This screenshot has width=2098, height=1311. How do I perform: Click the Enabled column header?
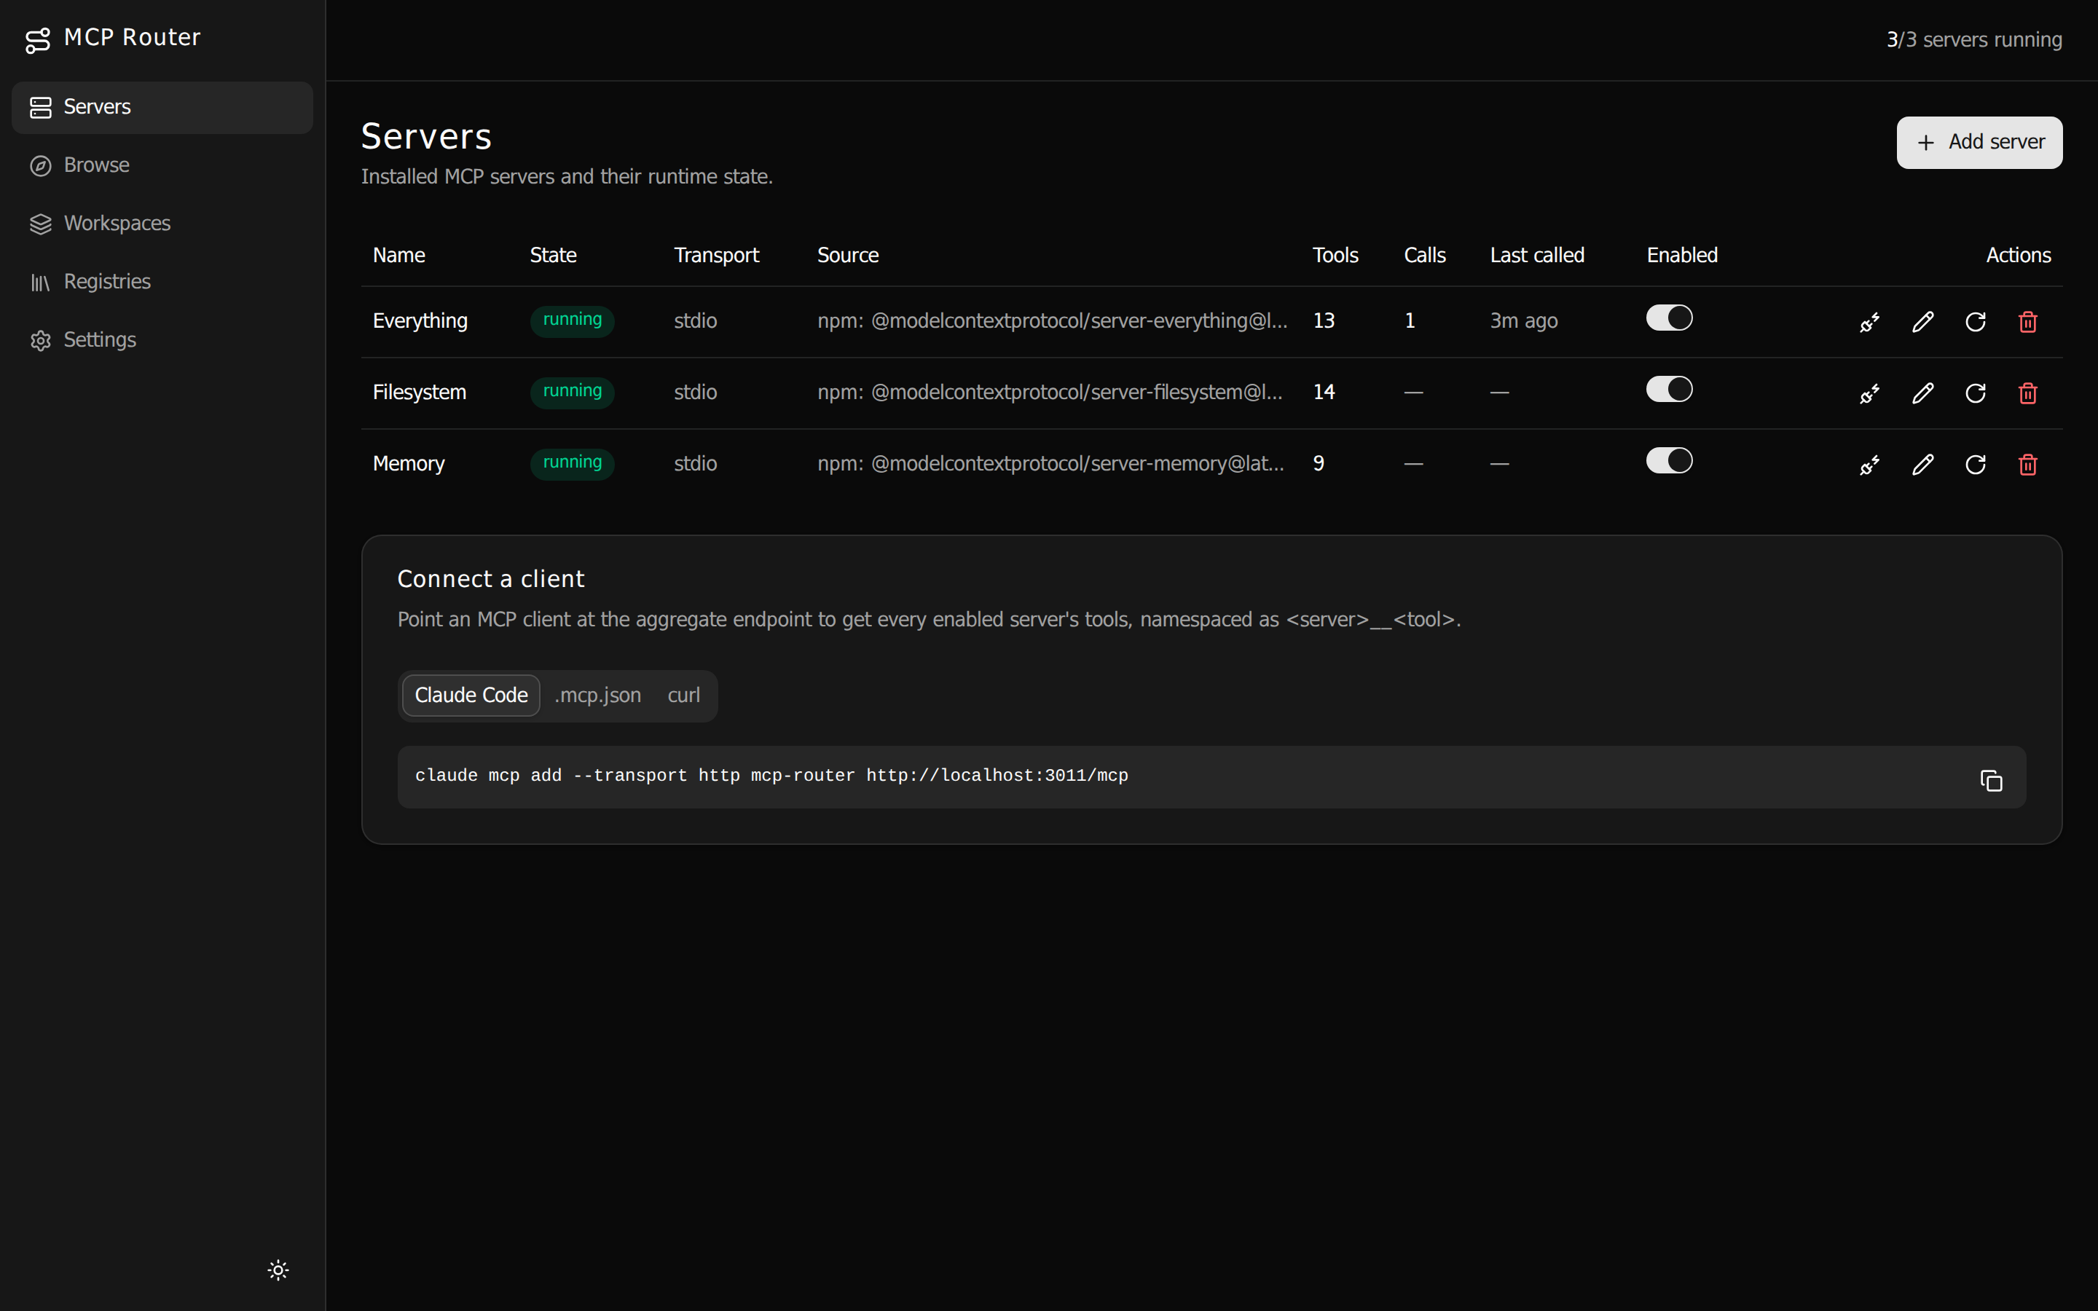(x=1682, y=256)
